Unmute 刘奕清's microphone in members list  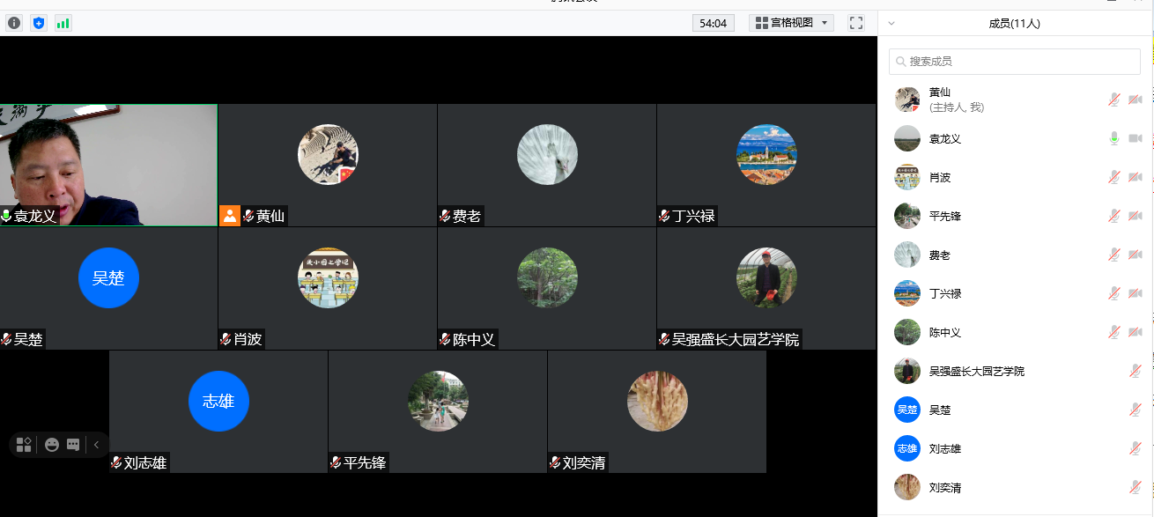point(1135,487)
